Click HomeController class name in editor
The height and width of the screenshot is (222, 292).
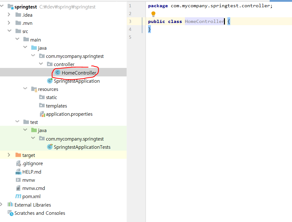tap(204, 21)
